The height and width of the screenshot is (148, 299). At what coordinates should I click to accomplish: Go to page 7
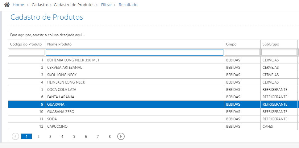(x=98, y=136)
